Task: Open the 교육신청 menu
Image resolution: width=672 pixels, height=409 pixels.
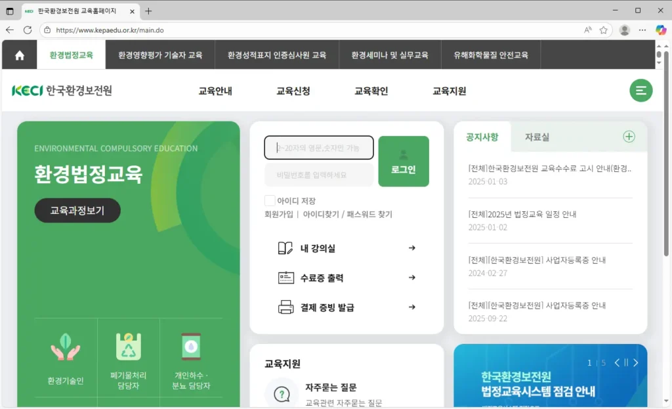Action: pos(293,91)
